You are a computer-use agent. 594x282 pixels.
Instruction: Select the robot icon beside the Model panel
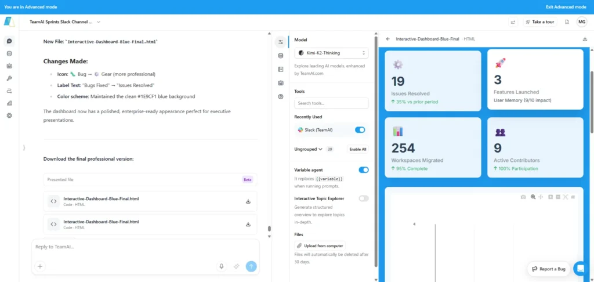[x=281, y=83]
